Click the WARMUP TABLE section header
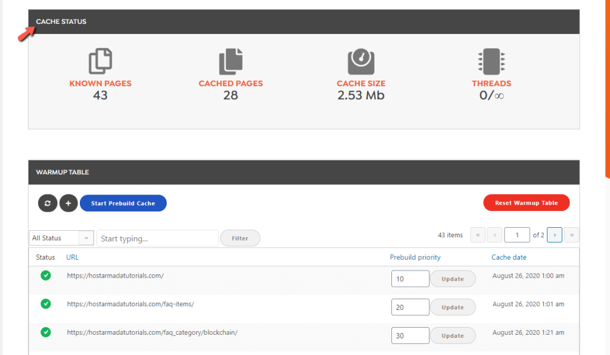 63,172
